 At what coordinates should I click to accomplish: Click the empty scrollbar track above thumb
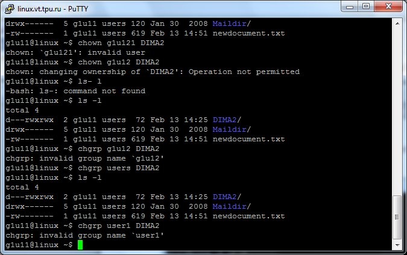pos(397,111)
